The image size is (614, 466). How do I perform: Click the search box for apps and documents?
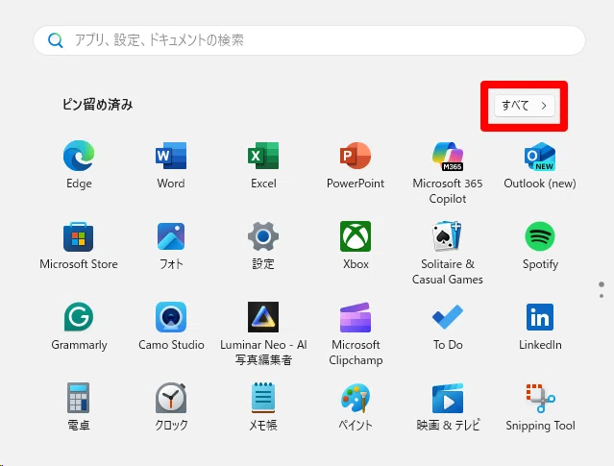(309, 40)
